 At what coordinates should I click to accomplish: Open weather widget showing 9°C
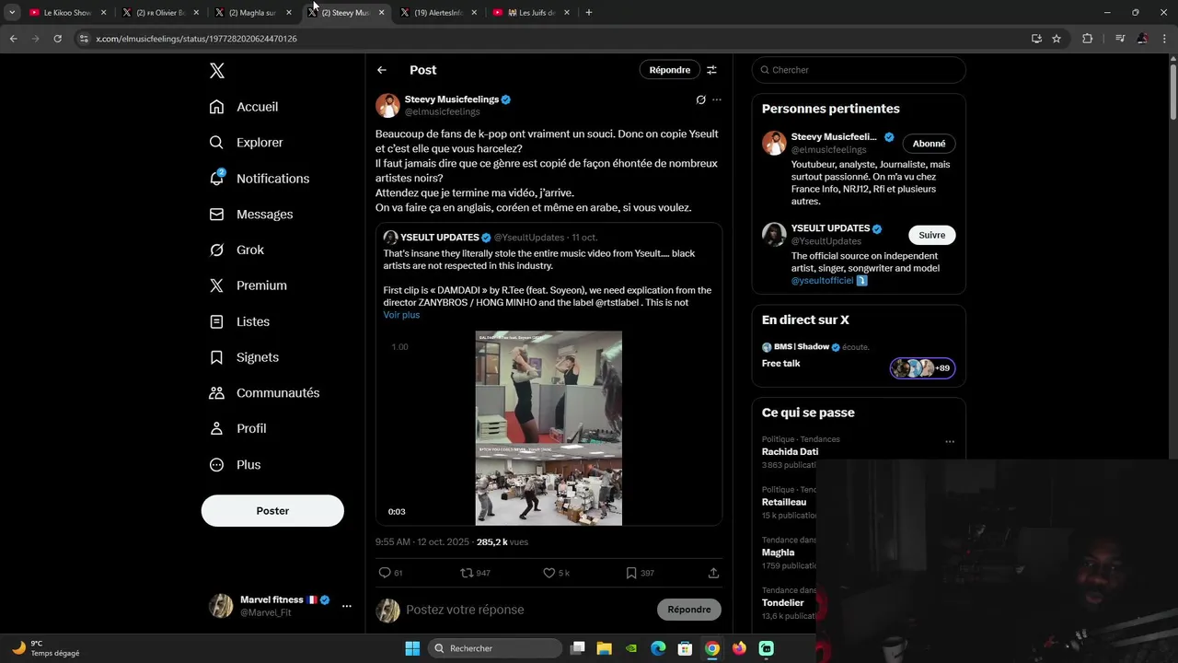point(46,648)
